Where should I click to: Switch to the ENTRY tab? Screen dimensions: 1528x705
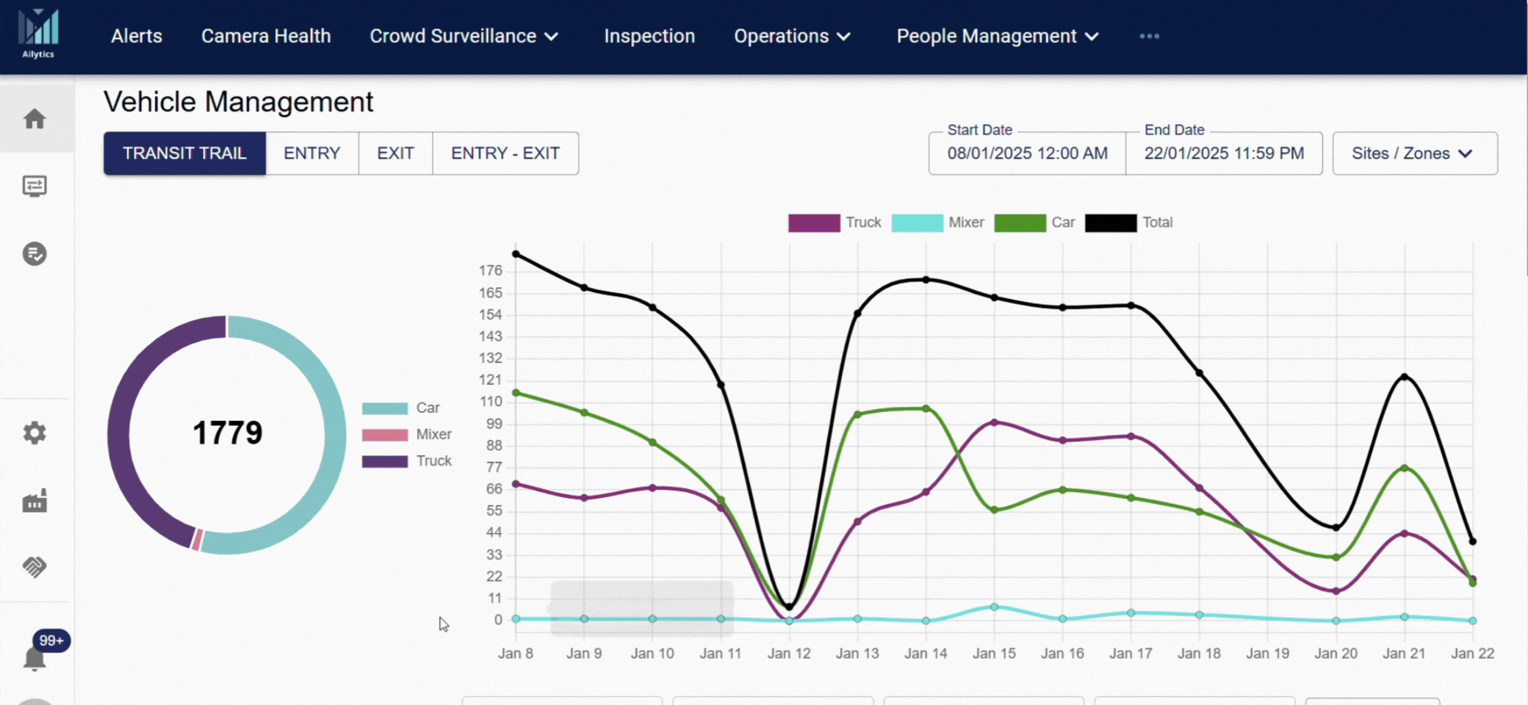(x=311, y=153)
